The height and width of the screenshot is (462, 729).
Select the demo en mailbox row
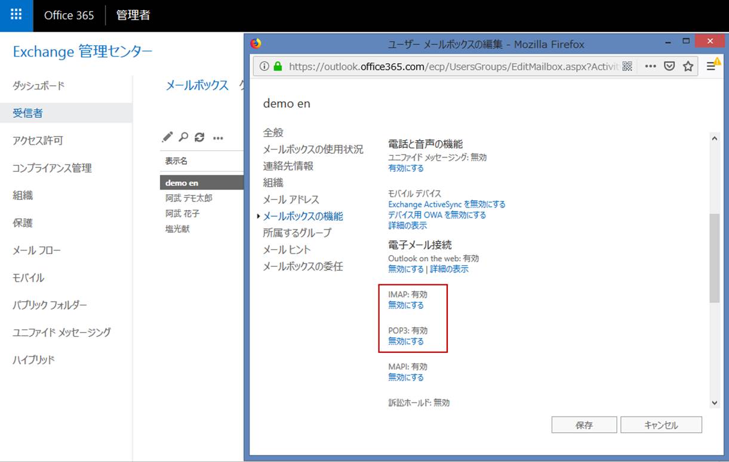coord(202,182)
